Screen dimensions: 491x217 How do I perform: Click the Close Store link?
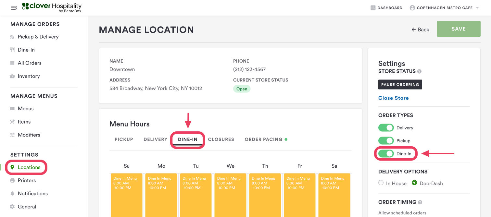pos(393,98)
